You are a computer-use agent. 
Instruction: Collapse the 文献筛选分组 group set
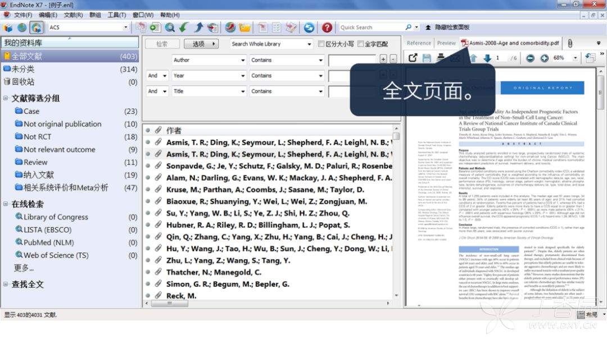(6, 98)
